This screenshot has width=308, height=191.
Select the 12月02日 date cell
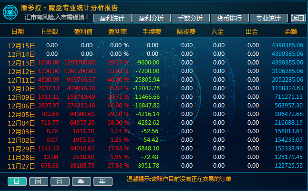[21, 140]
